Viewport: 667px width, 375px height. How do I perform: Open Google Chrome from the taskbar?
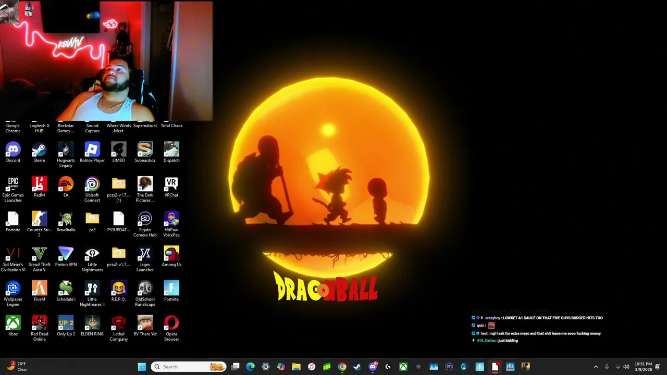click(342, 367)
